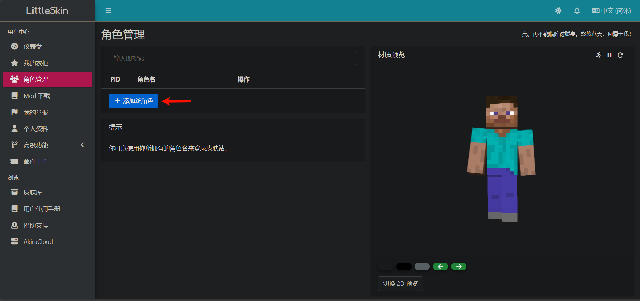Open 仪表盘 dashboard in sidebar

pos(33,46)
